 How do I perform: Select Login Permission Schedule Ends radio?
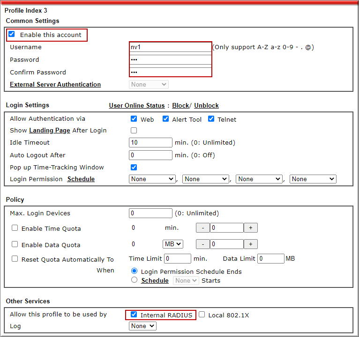click(x=135, y=271)
